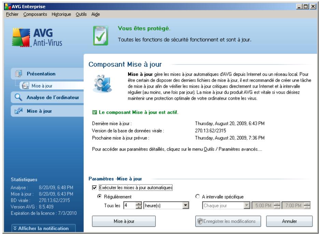Screen dimensions: 319x234
Task: Open the Aide menu
Action: pyautogui.click(x=95, y=14)
